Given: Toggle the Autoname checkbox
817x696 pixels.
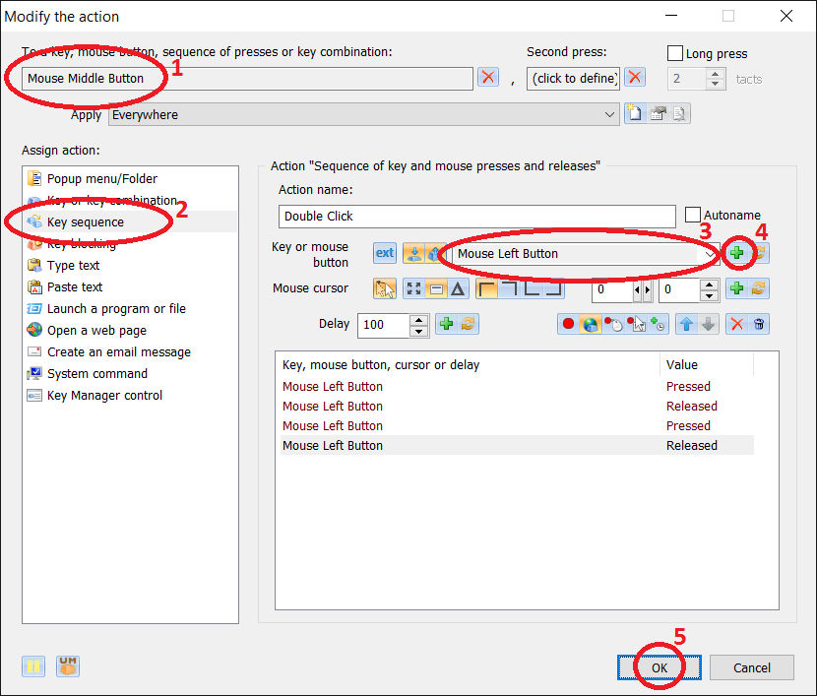Looking at the screenshot, I should (x=693, y=215).
